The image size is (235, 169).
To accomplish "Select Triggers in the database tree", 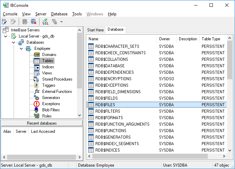I will click(x=49, y=85).
